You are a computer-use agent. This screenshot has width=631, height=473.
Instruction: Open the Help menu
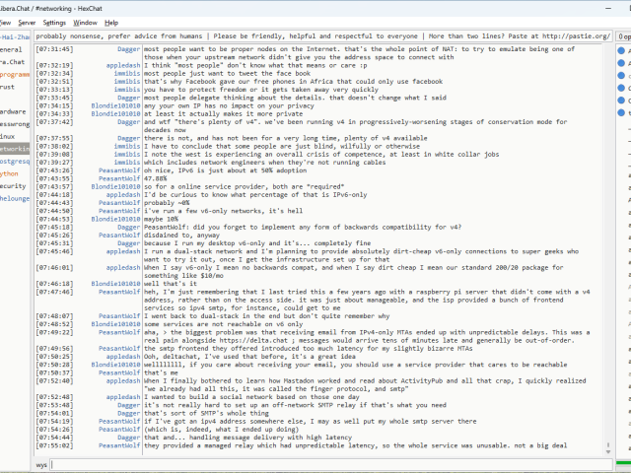(111, 23)
